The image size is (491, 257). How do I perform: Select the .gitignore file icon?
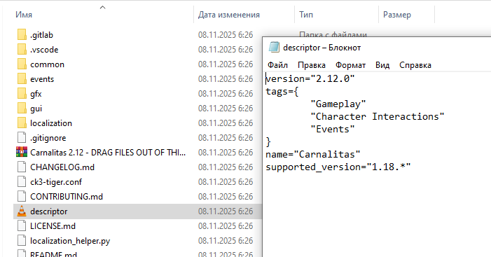[x=22, y=137]
